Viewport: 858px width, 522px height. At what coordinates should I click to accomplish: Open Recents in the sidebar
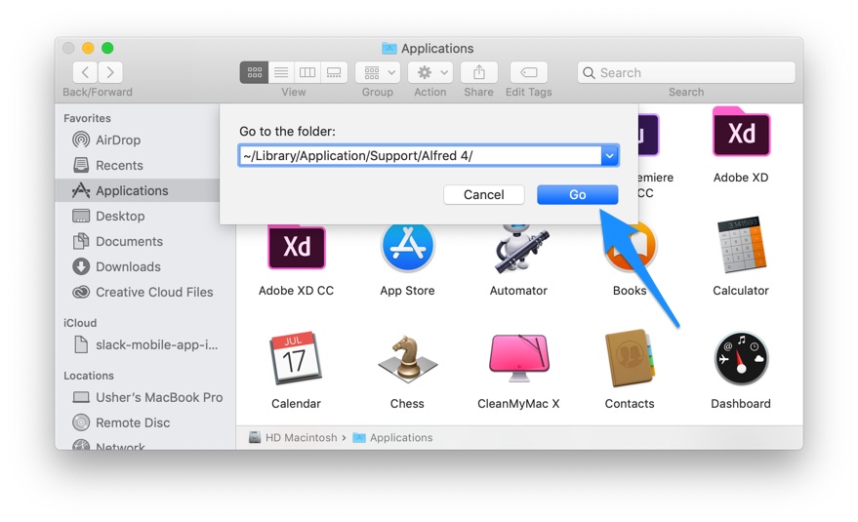(119, 165)
